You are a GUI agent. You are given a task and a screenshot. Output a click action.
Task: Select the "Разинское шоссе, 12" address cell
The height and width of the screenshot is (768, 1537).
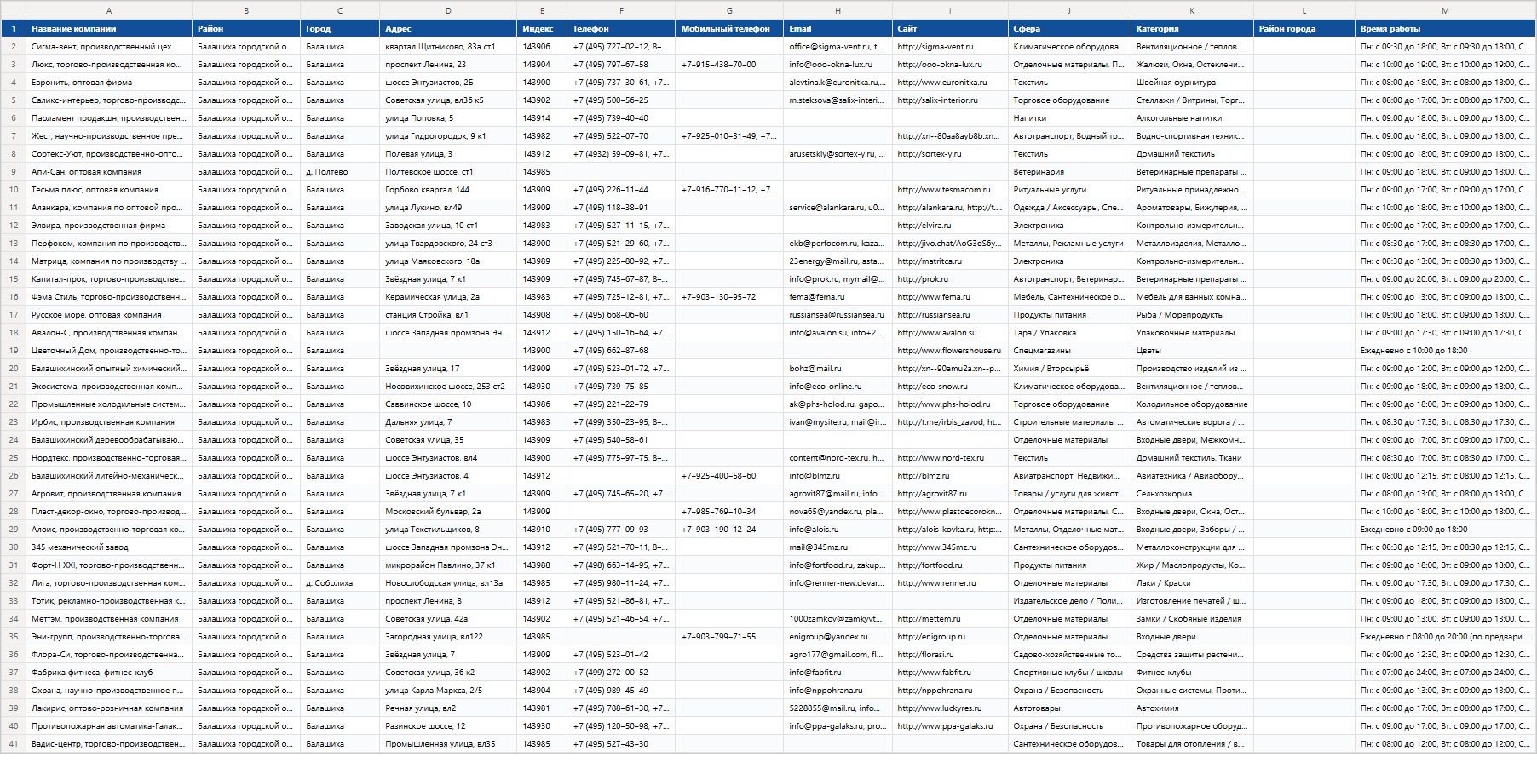tap(448, 726)
